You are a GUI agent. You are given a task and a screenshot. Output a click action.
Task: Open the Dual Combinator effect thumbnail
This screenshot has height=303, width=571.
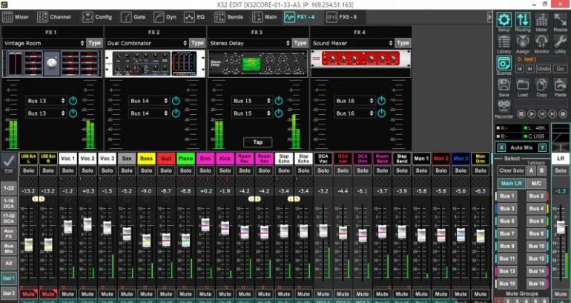(x=155, y=63)
